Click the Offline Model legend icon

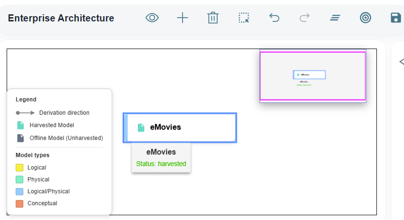[20, 138]
